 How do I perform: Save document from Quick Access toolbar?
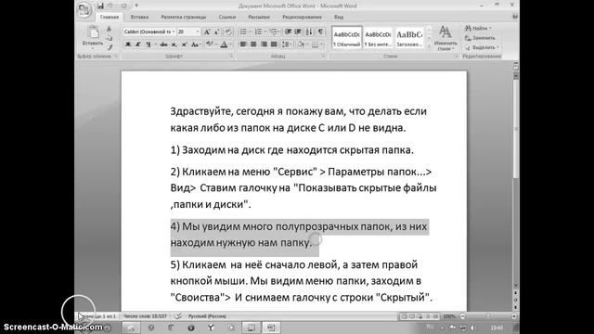100,6
